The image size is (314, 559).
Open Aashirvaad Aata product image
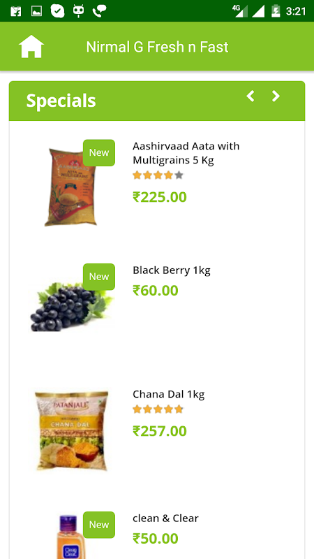pos(71,187)
